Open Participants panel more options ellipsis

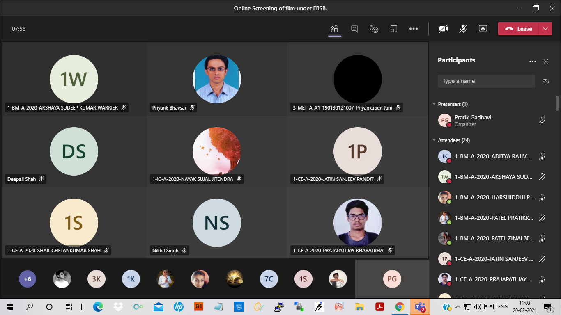click(533, 62)
